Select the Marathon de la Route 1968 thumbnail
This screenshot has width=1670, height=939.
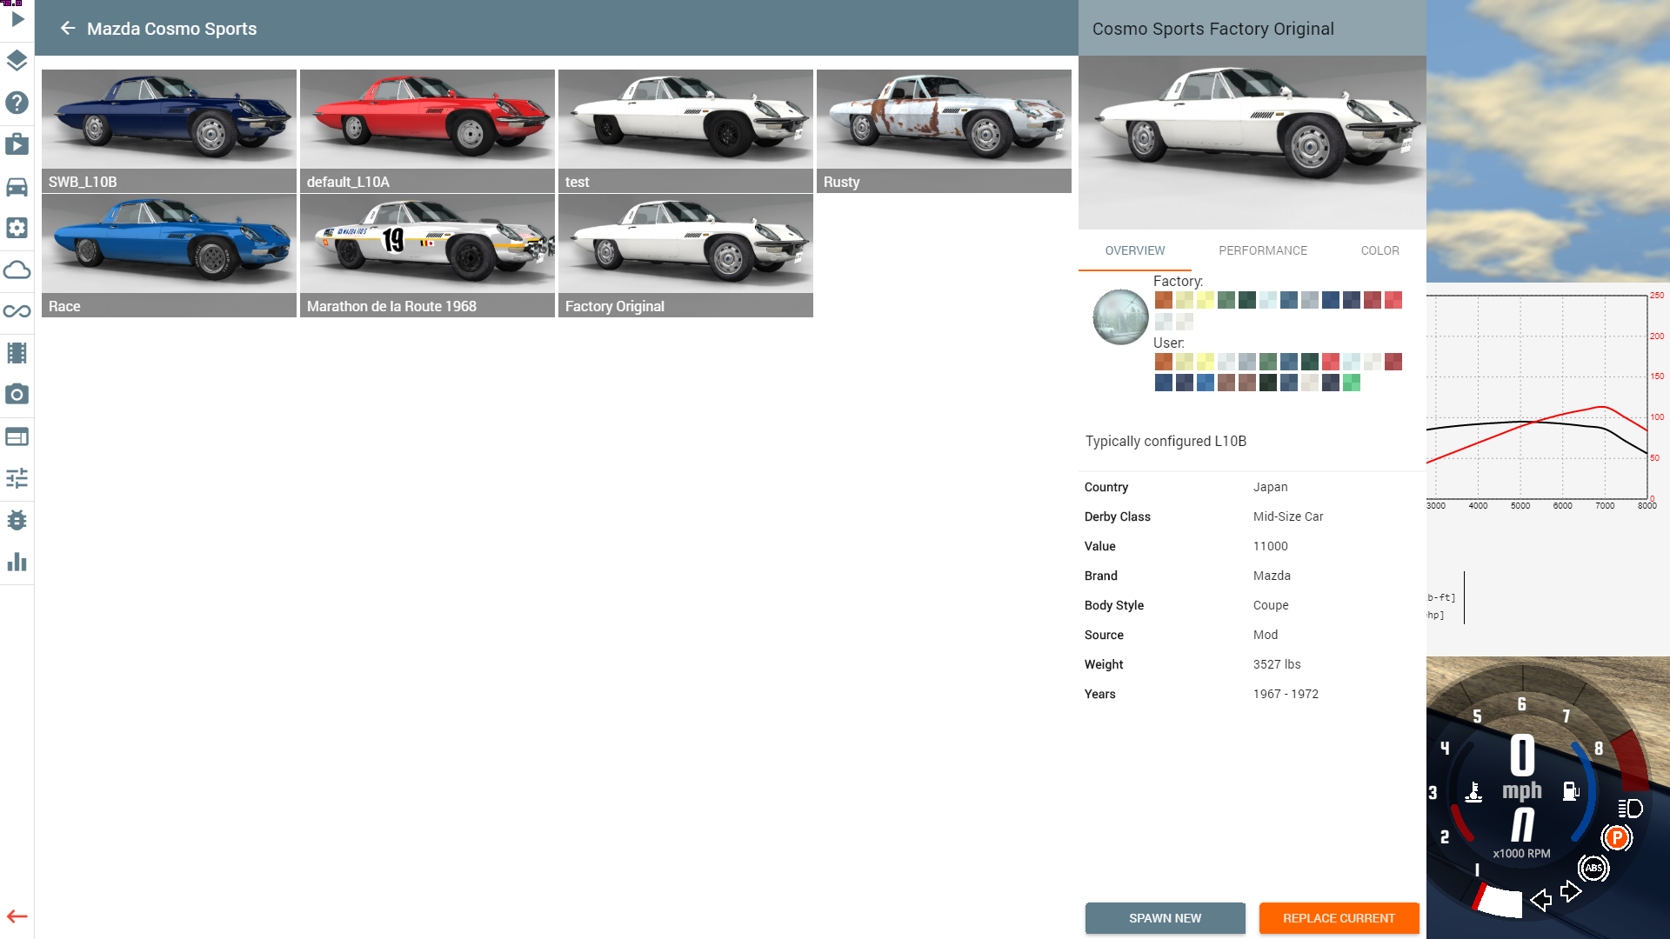(x=427, y=256)
